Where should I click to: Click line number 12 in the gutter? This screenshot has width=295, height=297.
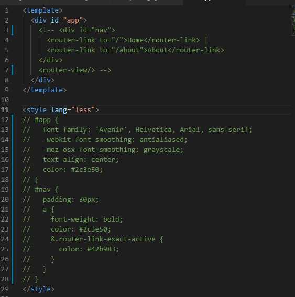pyautogui.click(x=5, y=120)
